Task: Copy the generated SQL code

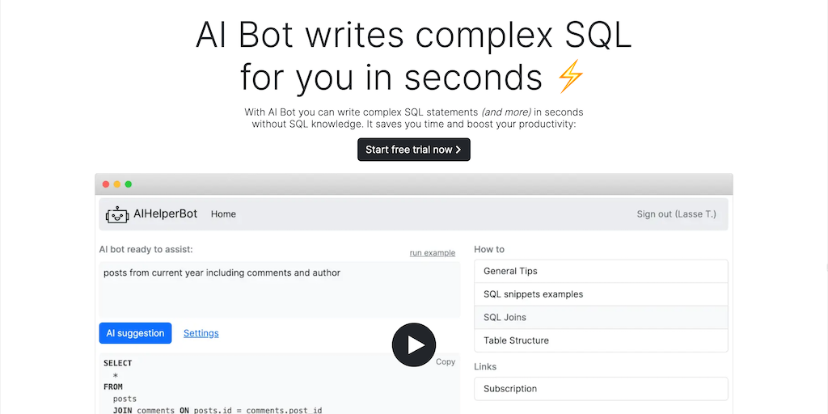Action: (x=446, y=362)
